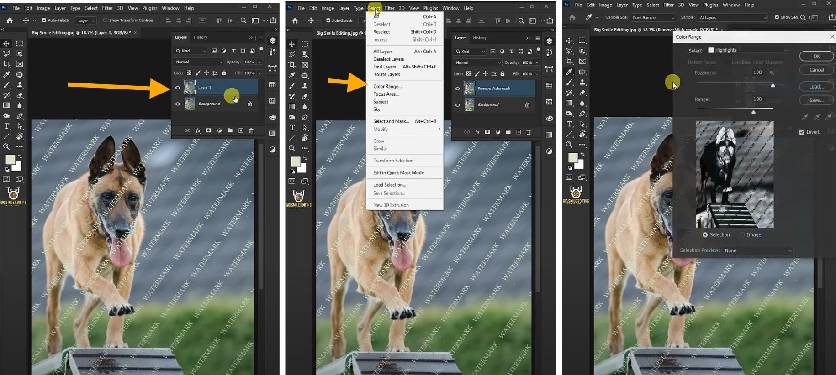Activate the Pen tool in left window

[x=20, y=116]
